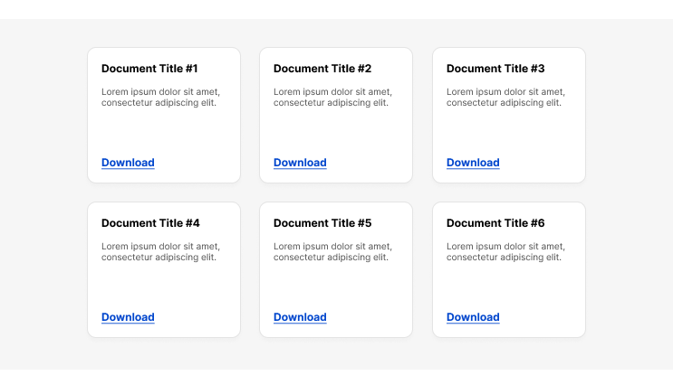Click Lorem ipsum description in Document #3 card

pyautogui.click(x=505, y=98)
